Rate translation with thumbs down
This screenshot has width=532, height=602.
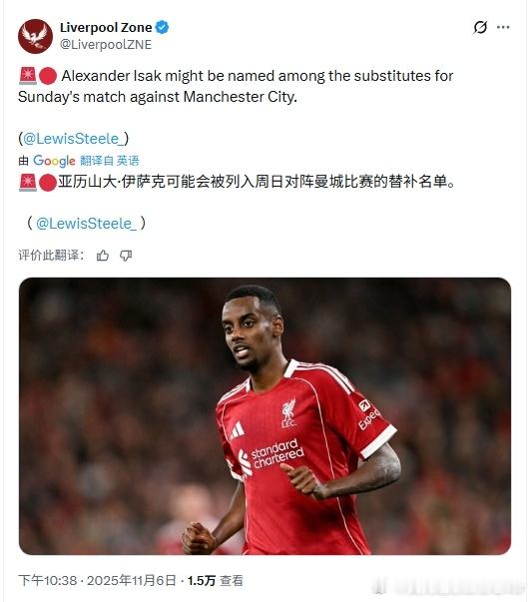coord(126,256)
